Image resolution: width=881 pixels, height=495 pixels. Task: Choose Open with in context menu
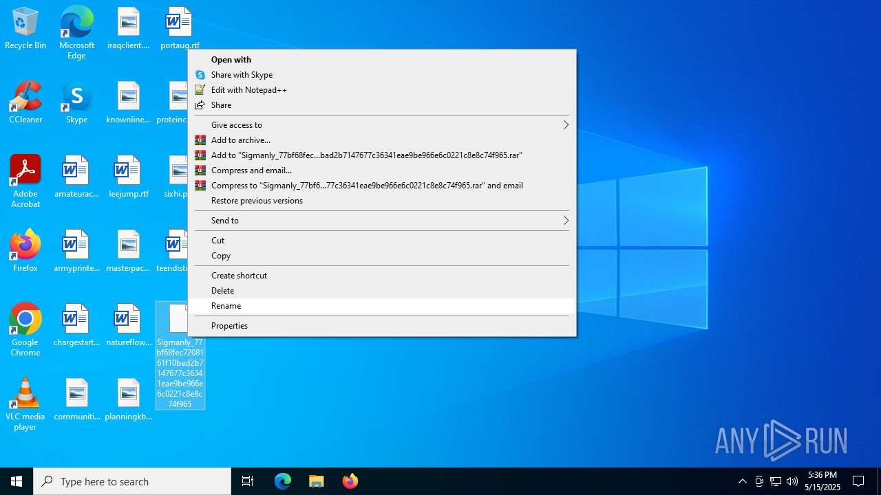[x=382, y=60]
